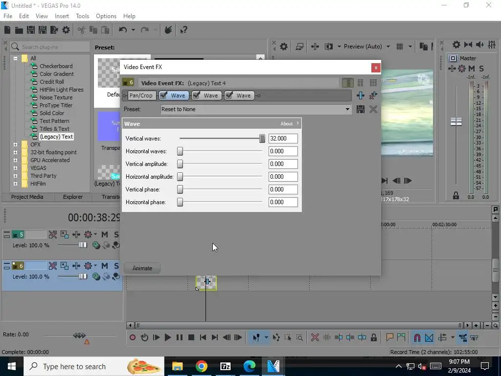Open the Undo history dropdown arrow
This screenshot has height=376, width=501.
click(133, 30)
